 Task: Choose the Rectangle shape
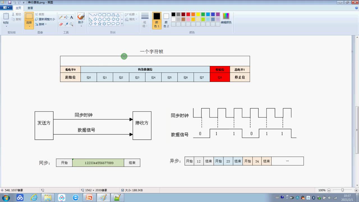104,15
